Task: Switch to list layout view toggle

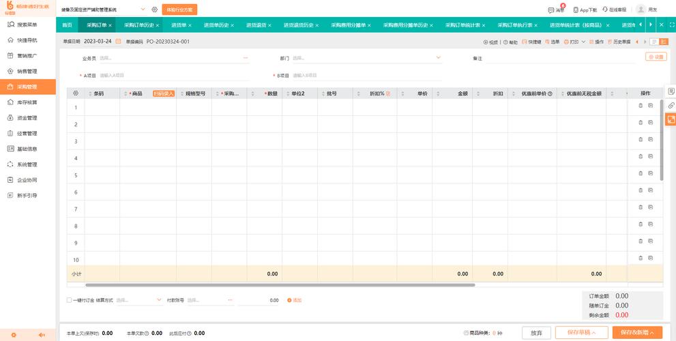Action: tap(654, 42)
